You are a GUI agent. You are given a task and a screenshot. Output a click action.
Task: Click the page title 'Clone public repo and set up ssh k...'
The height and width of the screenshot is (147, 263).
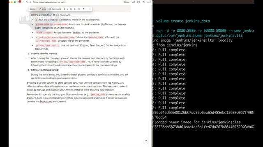point(50,2)
